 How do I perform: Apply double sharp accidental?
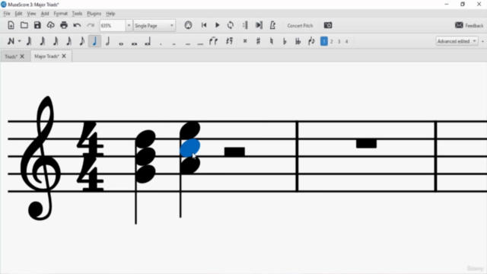click(245, 41)
